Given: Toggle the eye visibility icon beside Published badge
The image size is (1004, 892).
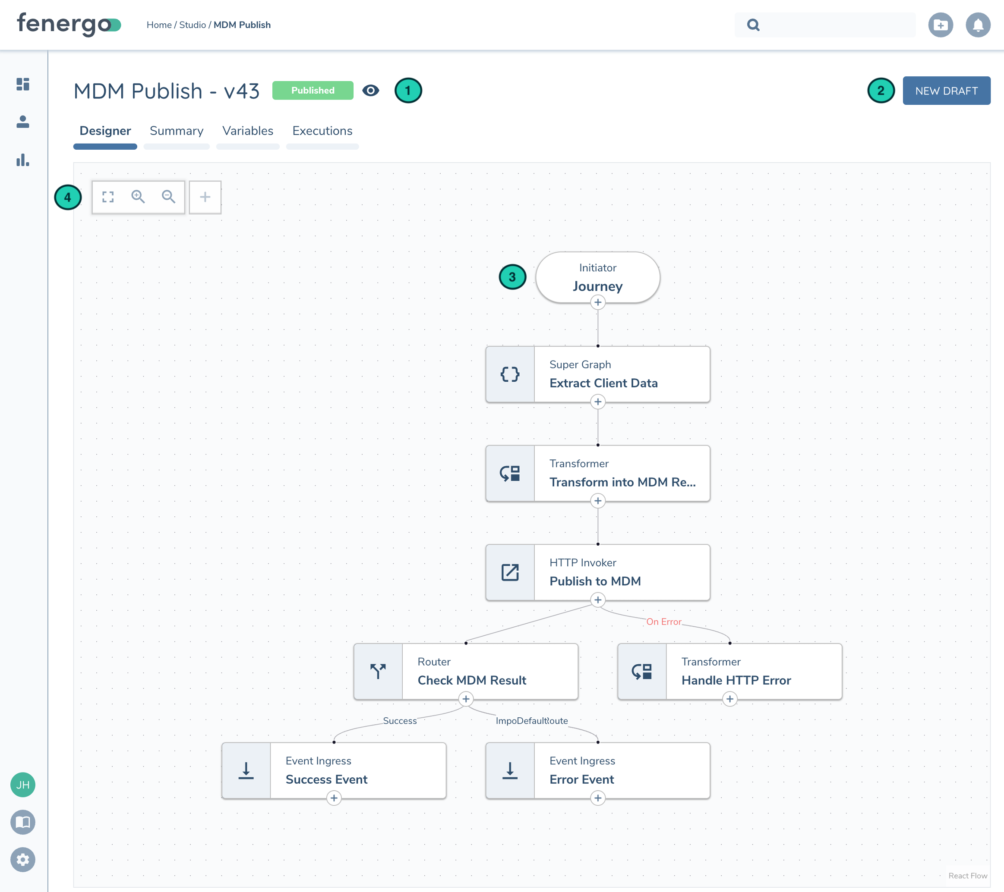Looking at the screenshot, I should [x=371, y=90].
